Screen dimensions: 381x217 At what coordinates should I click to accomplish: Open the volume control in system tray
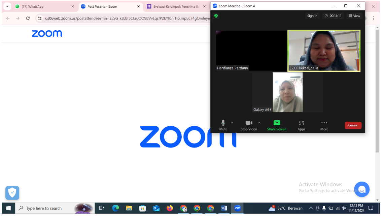click(344, 208)
